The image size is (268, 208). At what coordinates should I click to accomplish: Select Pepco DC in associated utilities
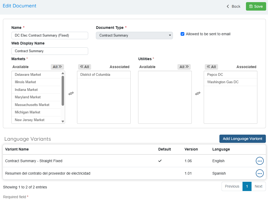tap(230, 75)
